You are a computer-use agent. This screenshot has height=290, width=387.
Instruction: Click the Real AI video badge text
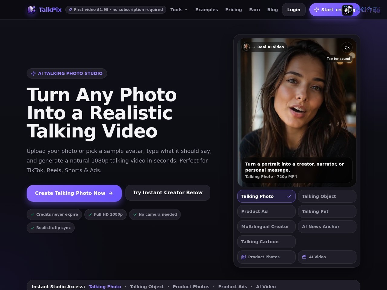[271, 47]
